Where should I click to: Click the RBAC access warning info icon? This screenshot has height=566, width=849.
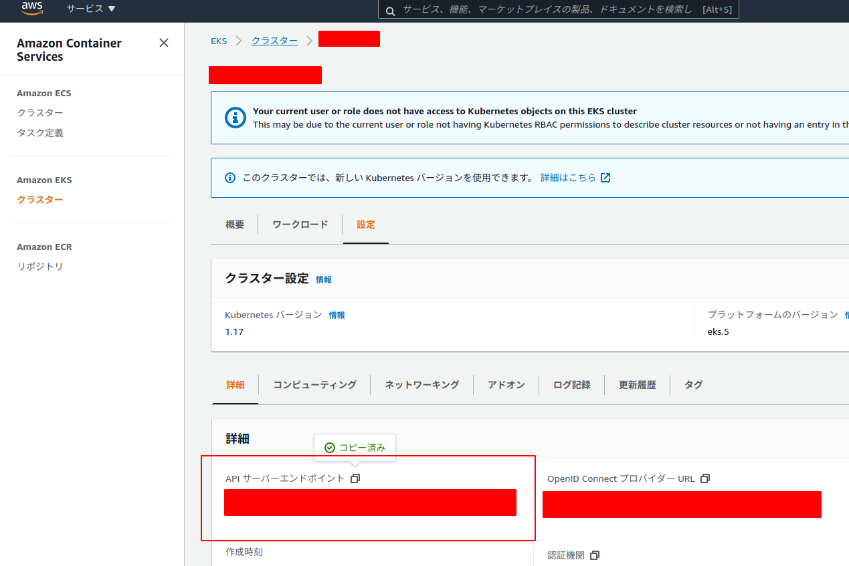[x=235, y=118]
